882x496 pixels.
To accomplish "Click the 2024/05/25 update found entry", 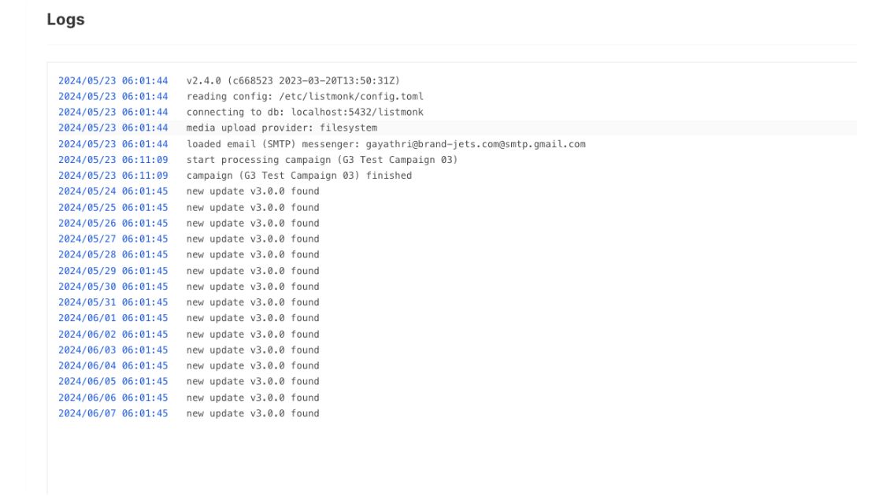I will (x=253, y=208).
